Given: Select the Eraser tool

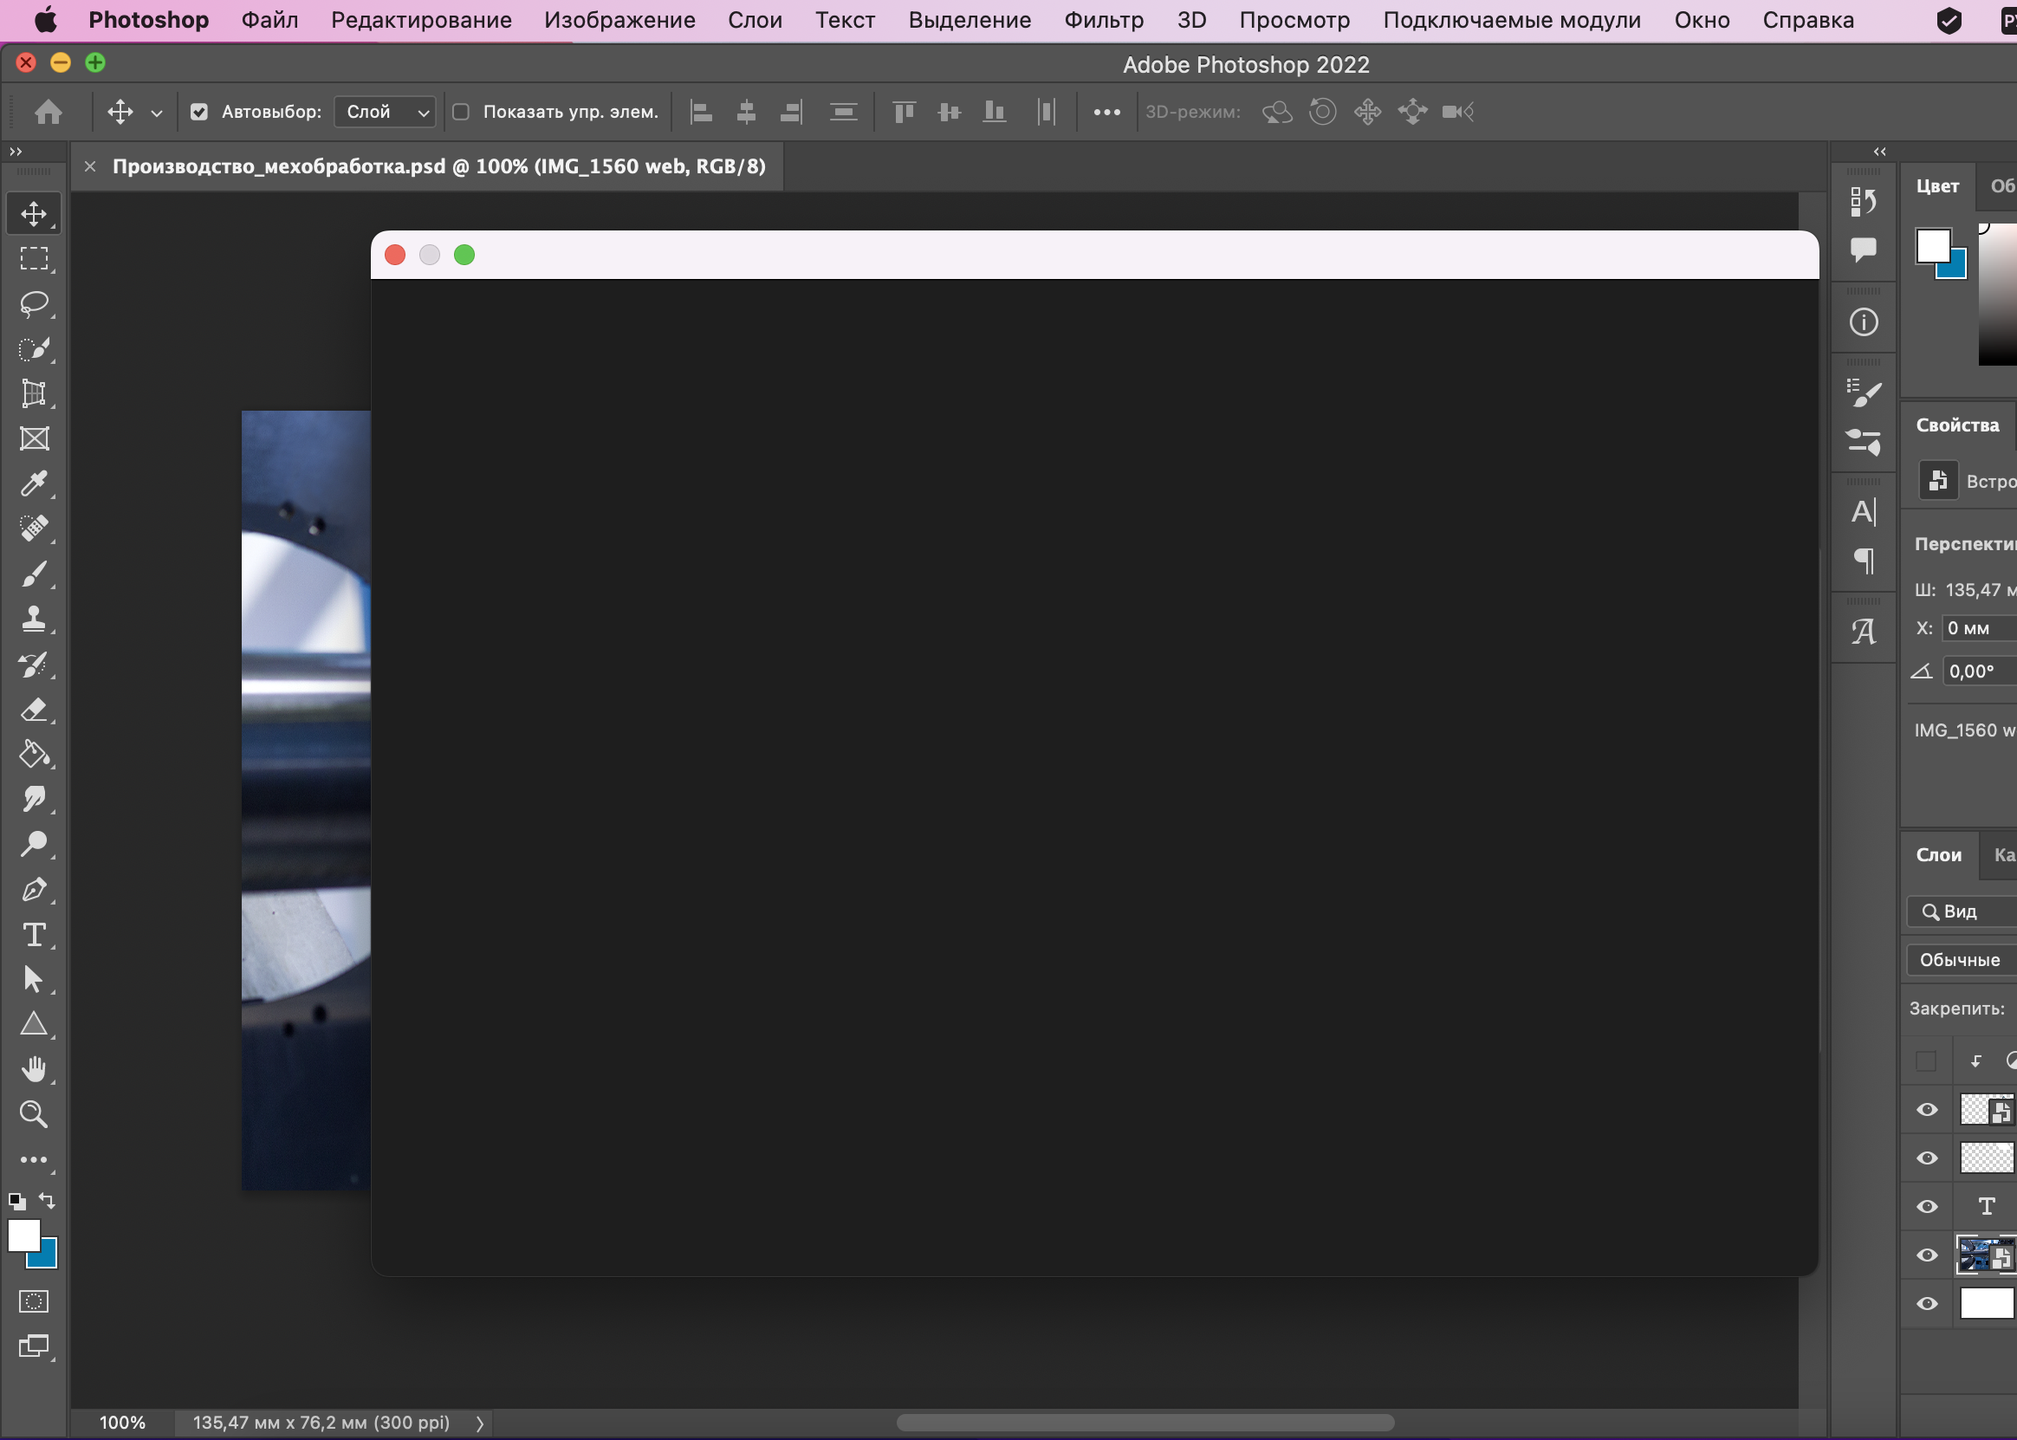Looking at the screenshot, I should pos(34,710).
